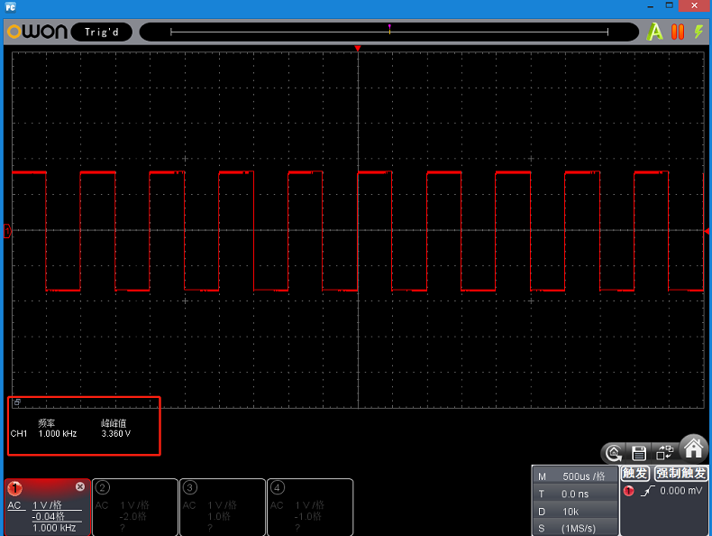Click the 强制触发 force trigger button
This screenshot has height=536, width=712.
tap(681, 474)
